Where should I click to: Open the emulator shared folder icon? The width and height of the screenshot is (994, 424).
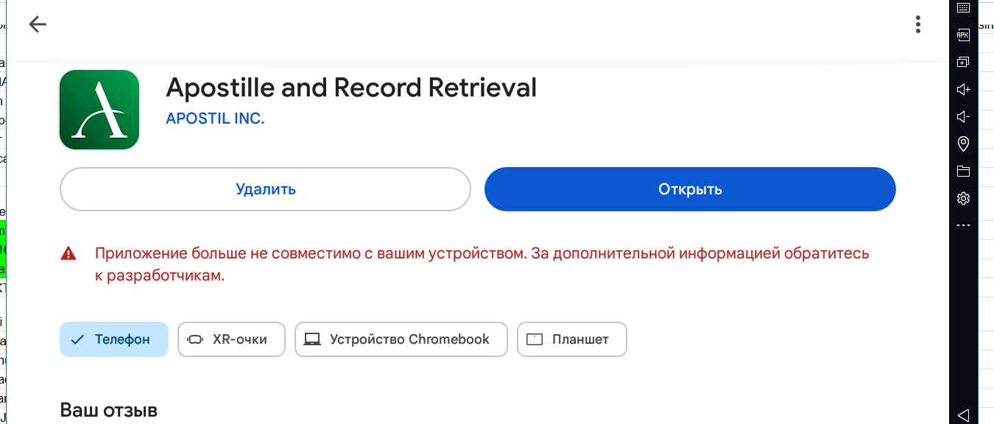point(963,172)
